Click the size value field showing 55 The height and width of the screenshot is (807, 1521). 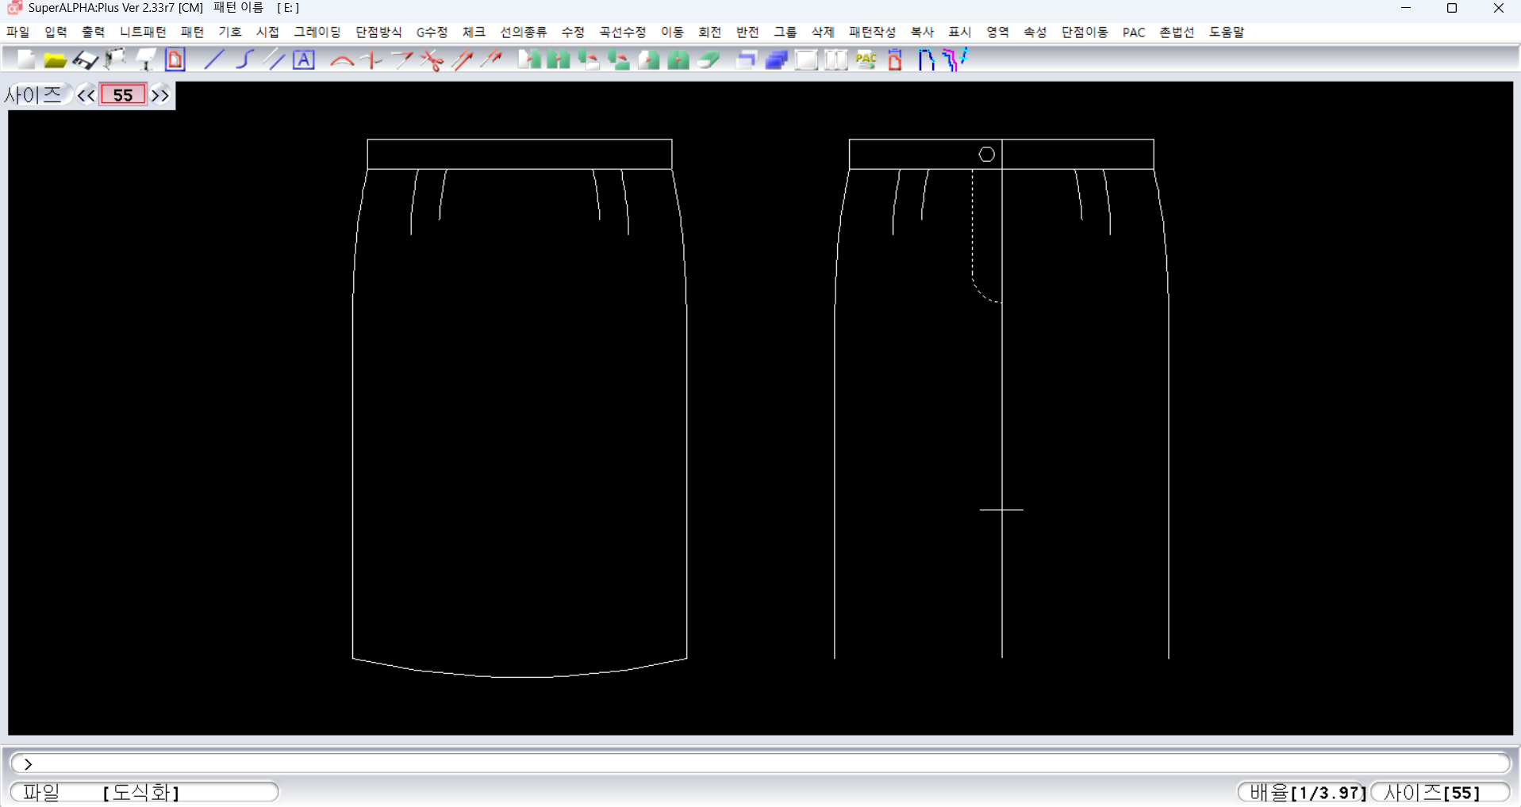click(123, 95)
